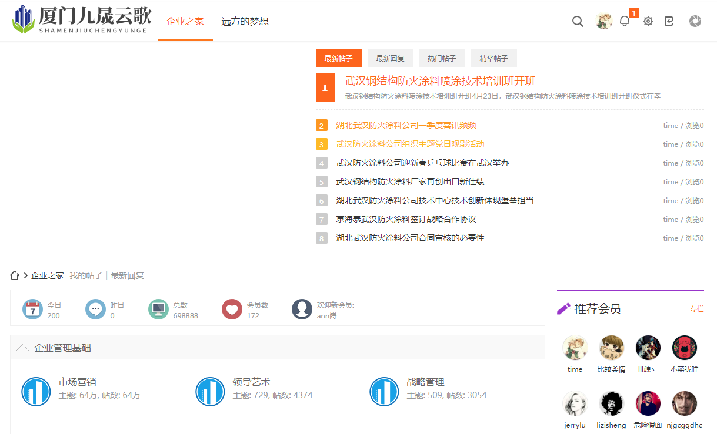The height and width of the screenshot is (434, 717).
Task: Select the 精华帖子 tab
Action: coord(493,58)
